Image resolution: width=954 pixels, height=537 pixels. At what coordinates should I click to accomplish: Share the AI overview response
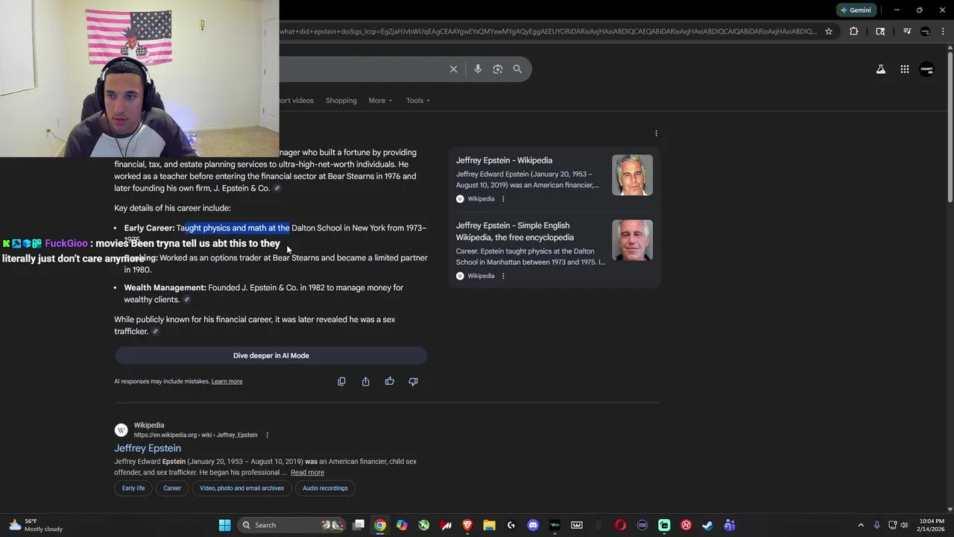coord(365,381)
